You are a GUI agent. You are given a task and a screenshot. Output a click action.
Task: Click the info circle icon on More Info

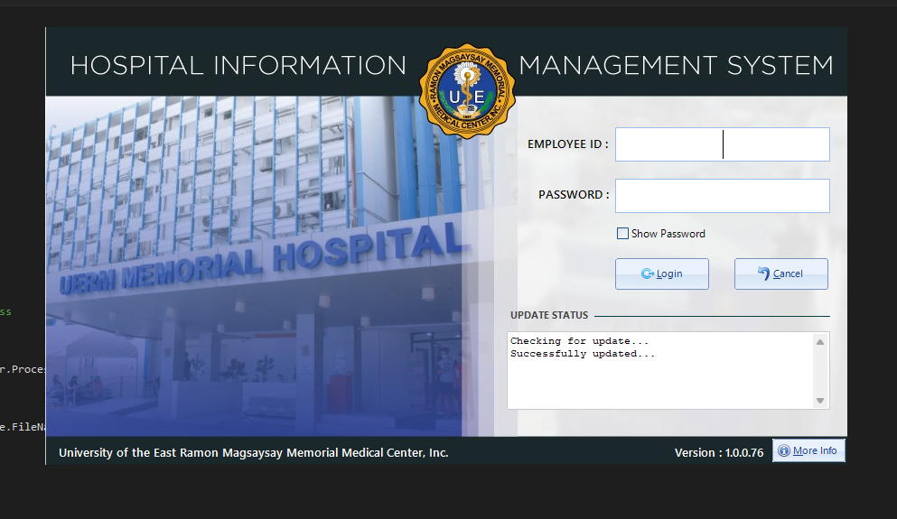point(784,451)
